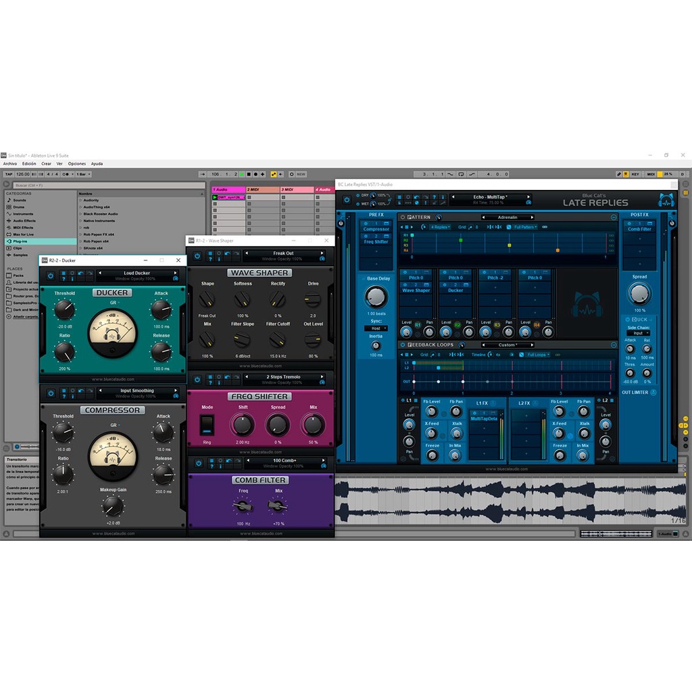Click the Late Replies Base Delay knob

click(x=376, y=297)
